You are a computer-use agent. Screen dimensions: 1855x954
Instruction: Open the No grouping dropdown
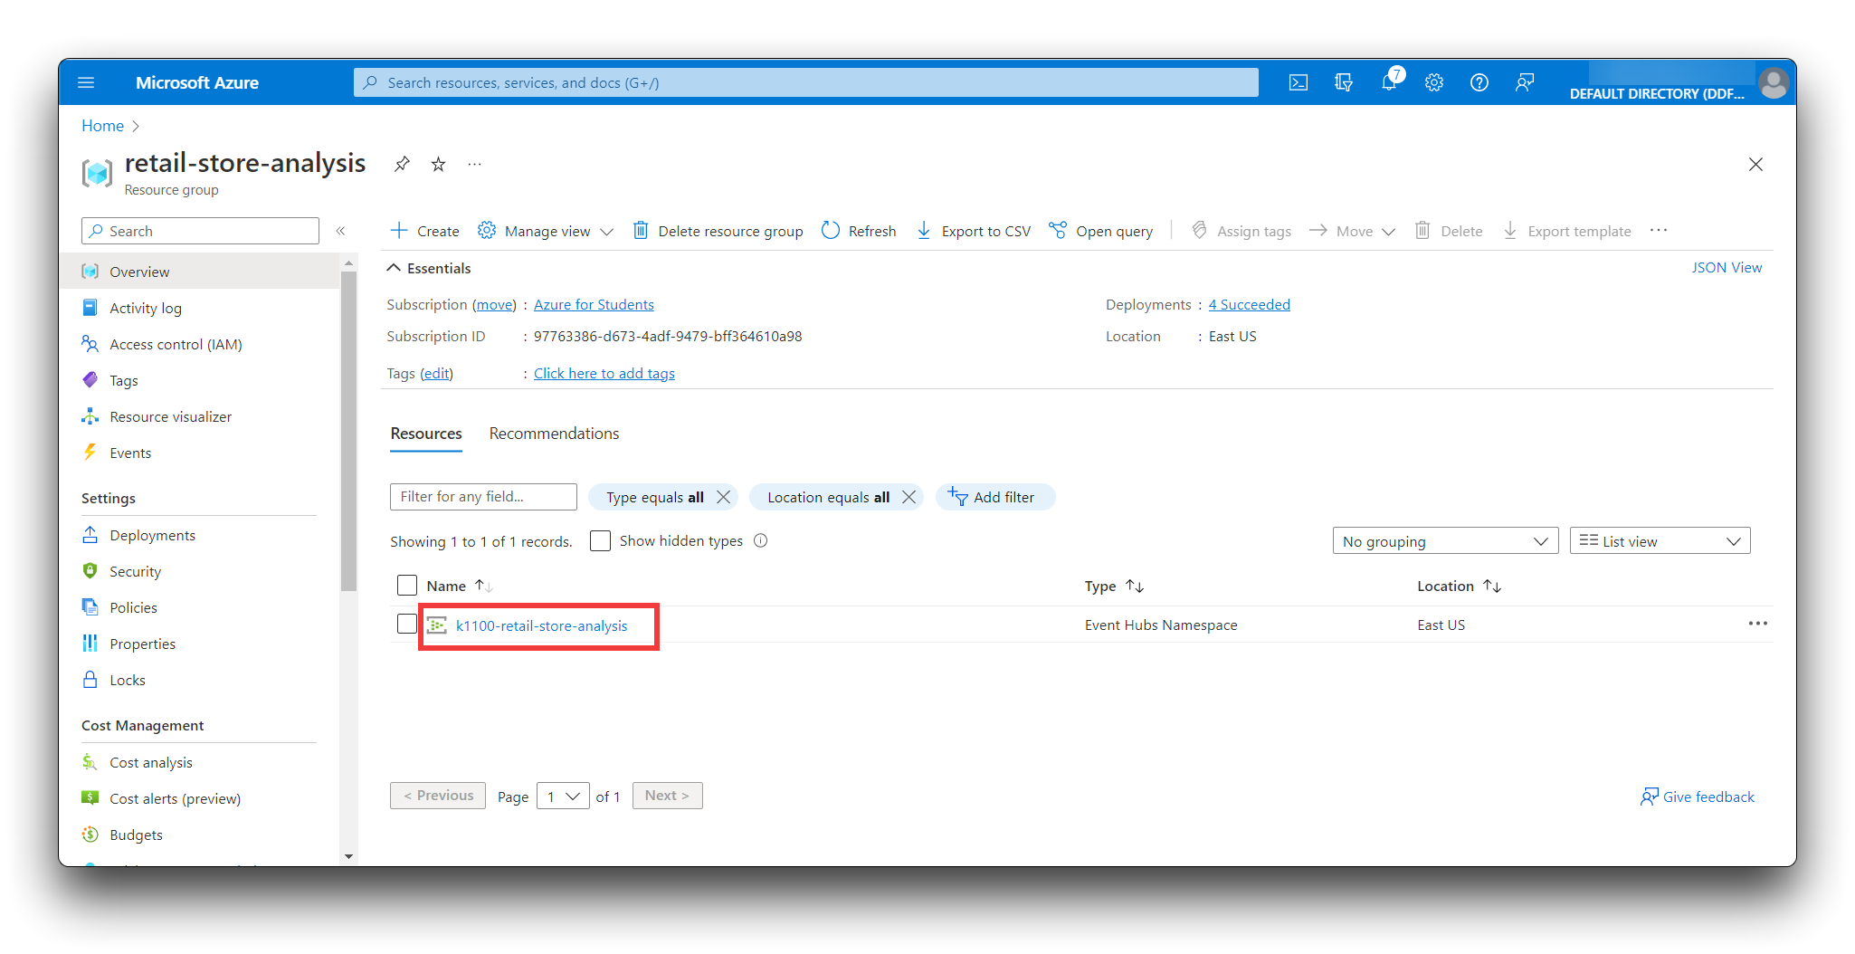(1445, 540)
